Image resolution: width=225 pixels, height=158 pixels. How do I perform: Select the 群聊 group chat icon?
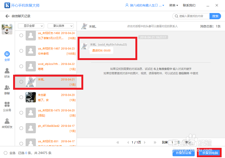click(7, 87)
